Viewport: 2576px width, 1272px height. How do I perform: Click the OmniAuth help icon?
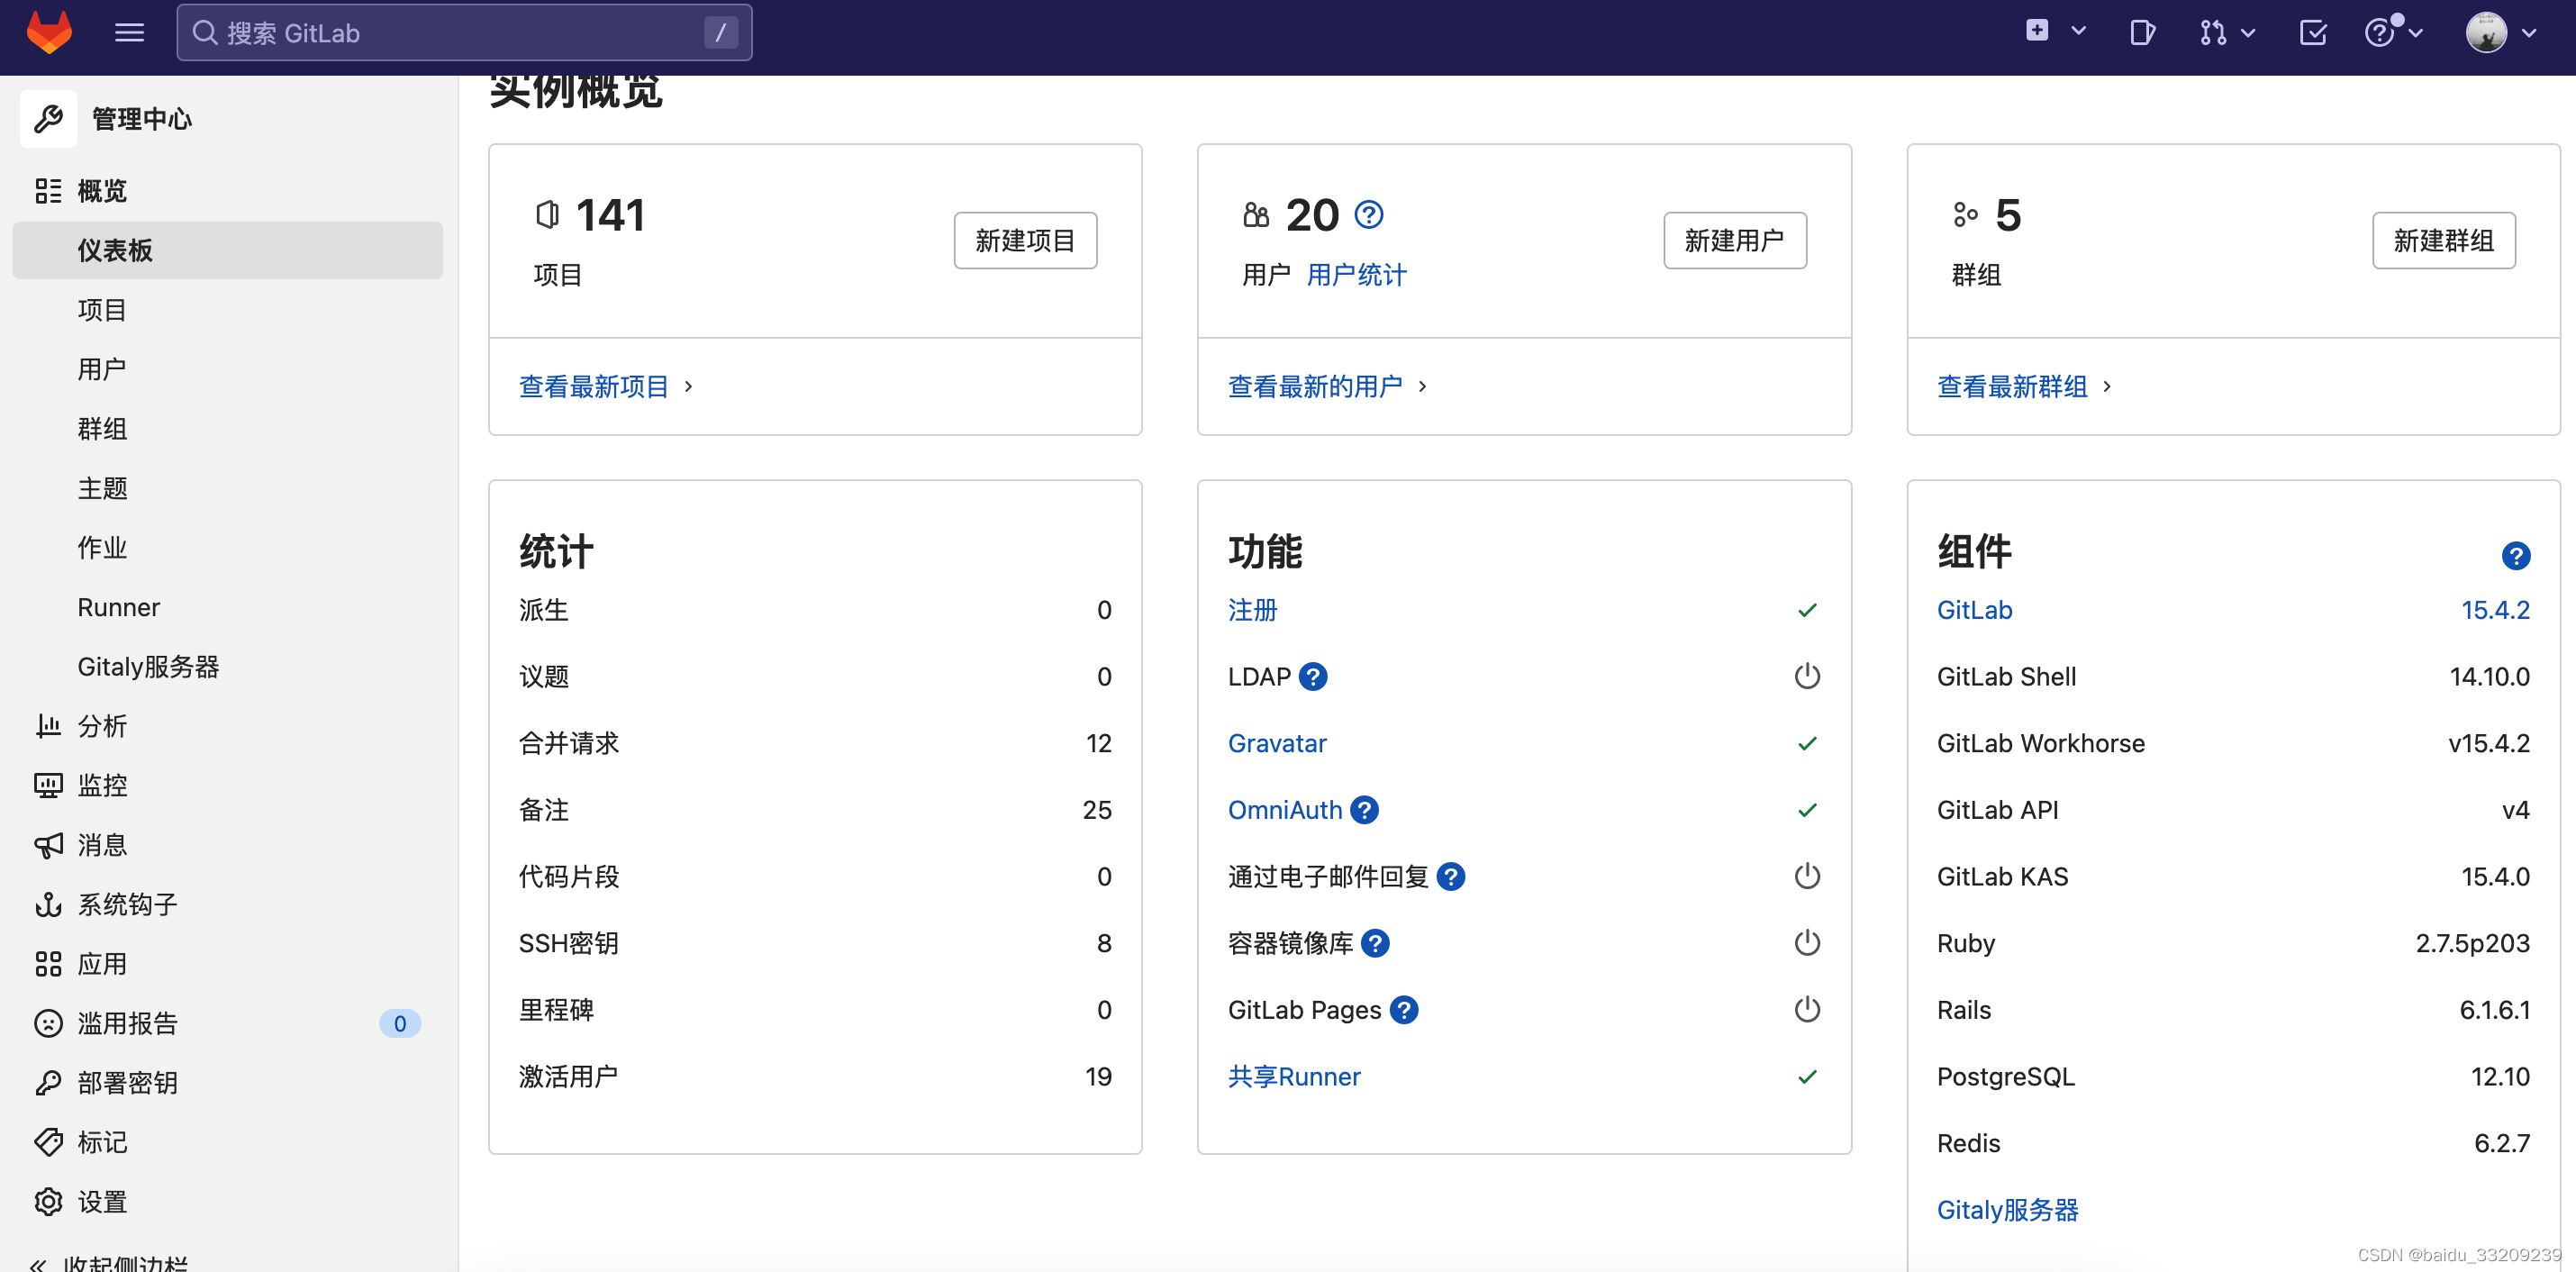[1364, 810]
